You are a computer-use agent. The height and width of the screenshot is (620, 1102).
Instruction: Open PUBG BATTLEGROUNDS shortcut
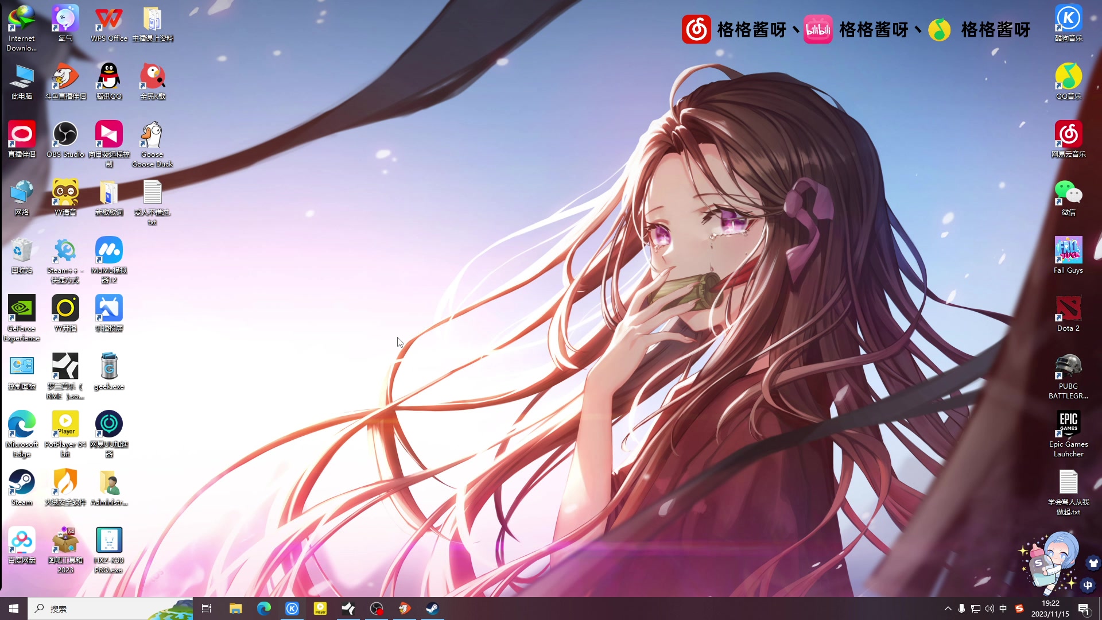coord(1068,375)
